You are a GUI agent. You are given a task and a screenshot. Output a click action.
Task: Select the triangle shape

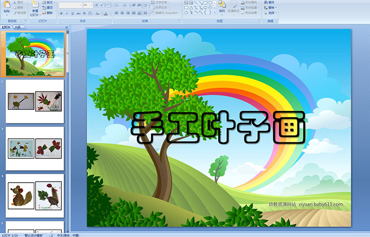[x=191, y=7]
